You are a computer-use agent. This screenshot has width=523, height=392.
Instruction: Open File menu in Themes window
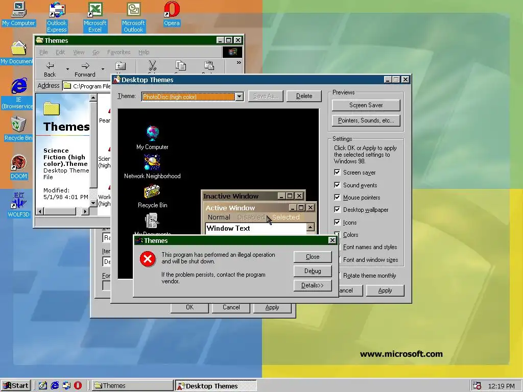[43, 52]
